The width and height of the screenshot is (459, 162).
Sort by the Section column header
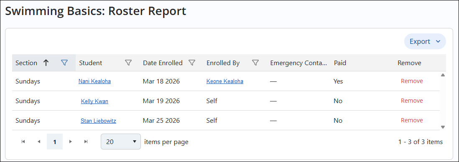click(26, 63)
